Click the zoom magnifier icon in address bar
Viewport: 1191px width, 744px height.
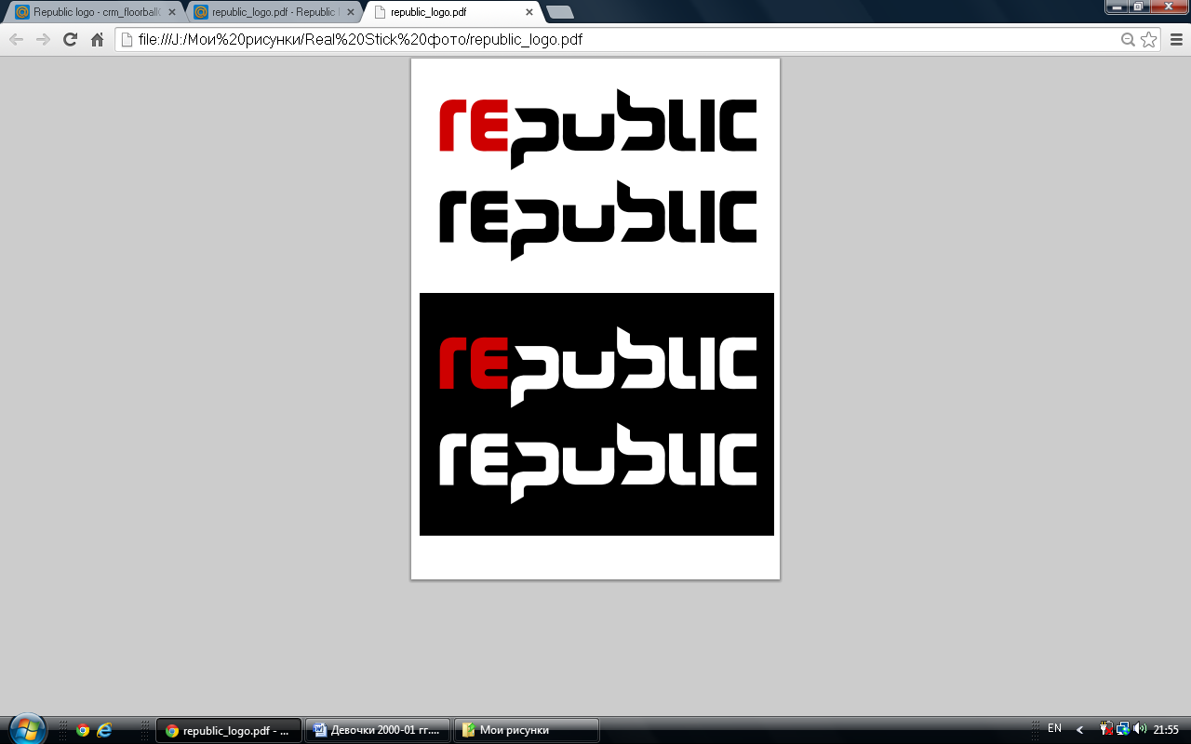1128,39
